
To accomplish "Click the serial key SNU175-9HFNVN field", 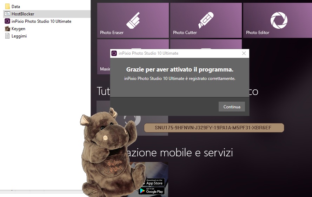I will [x=214, y=128].
